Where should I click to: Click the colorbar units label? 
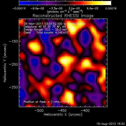tap(65, 12)
